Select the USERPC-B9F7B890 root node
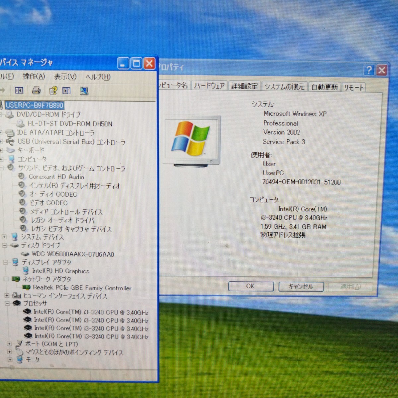 point(34,105)
